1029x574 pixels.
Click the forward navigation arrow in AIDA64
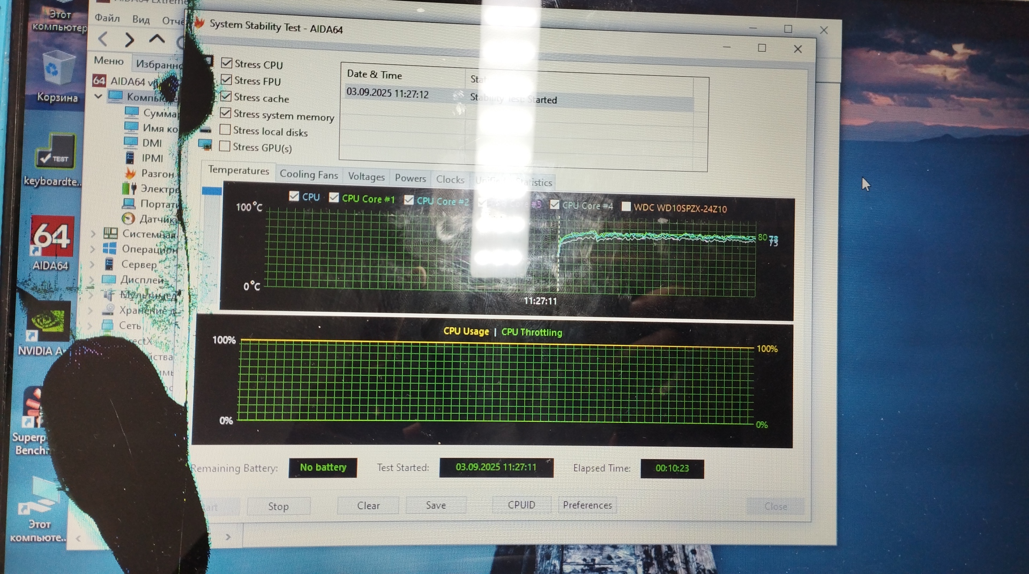129,40
